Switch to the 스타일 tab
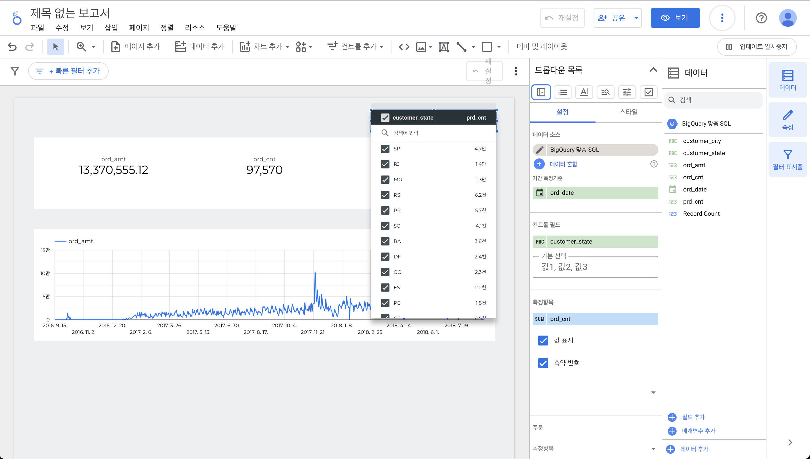This screenshot has width=810, height=459. [x=628, y=112]
